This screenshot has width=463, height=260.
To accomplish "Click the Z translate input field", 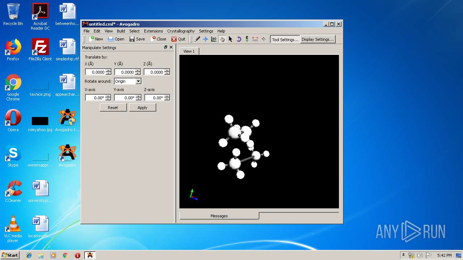I will click(154, 72).
